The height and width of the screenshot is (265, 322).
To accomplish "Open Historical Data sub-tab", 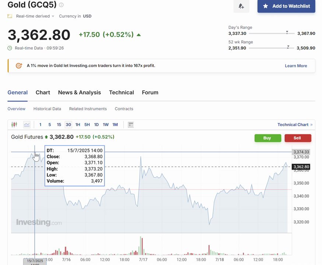I will [47, 109].
